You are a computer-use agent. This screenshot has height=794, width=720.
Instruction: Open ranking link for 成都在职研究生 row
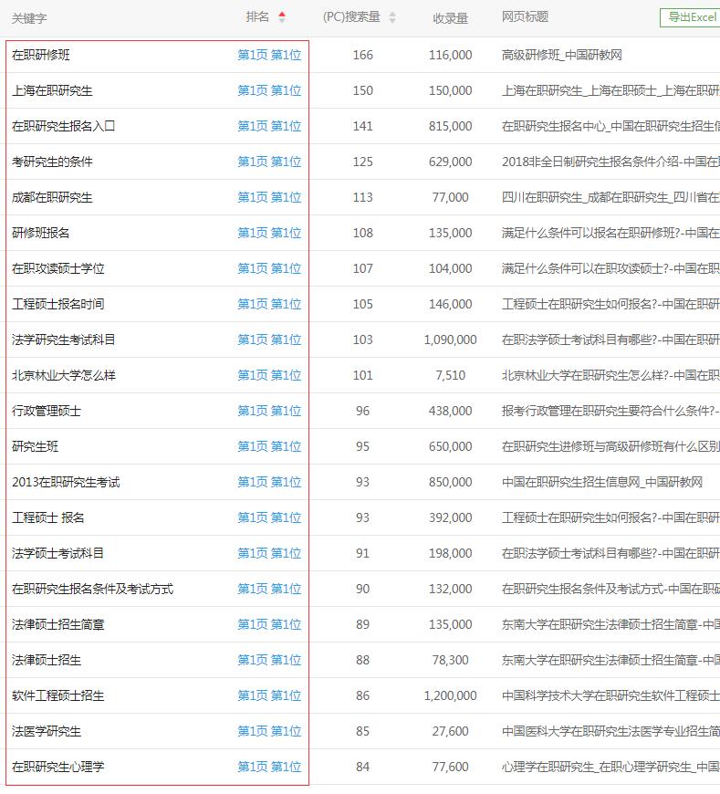click(x=269, y=197)
